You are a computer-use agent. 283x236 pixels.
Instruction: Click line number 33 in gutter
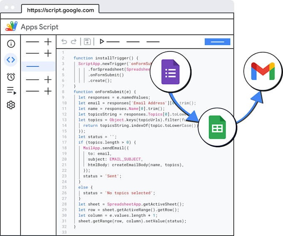[x=64, y=232]
